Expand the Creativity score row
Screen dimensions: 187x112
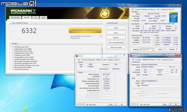pos(13,55)
